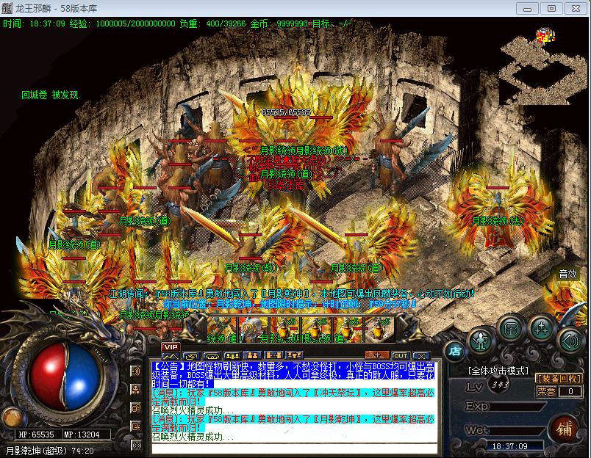Click the double-peak arrow chat button
591x458 pixels.
[x=171, y=356]
